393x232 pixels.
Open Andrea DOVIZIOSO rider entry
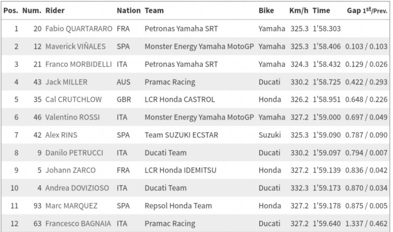[x=77, y=188]
